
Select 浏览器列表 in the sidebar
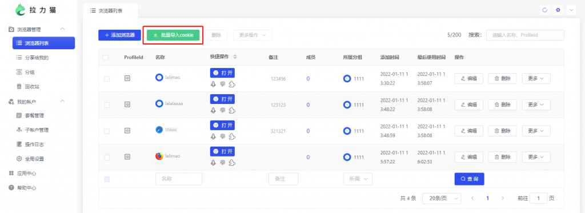click(x=43, y=43)
